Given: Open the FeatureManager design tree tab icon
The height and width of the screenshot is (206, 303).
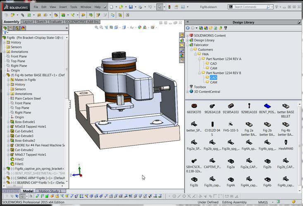Looking at the screenshot, I should tap(5, 28).
